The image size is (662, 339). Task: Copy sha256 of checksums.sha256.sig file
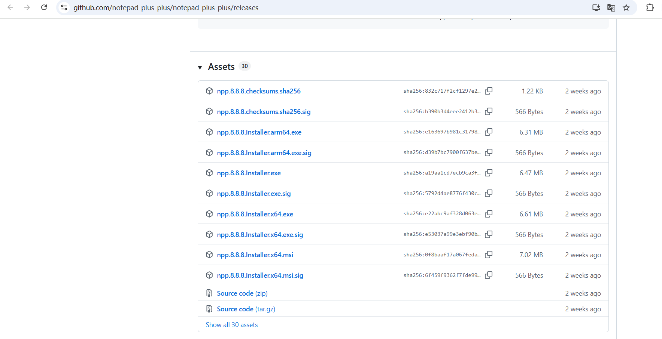(x=489, y=111)
